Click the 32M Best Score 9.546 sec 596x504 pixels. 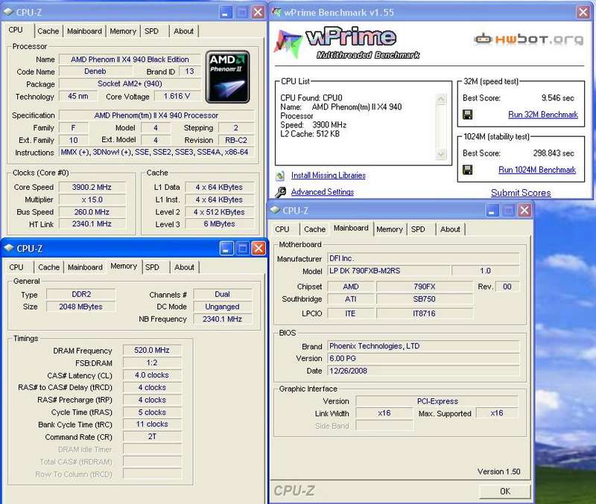[557, 98]
